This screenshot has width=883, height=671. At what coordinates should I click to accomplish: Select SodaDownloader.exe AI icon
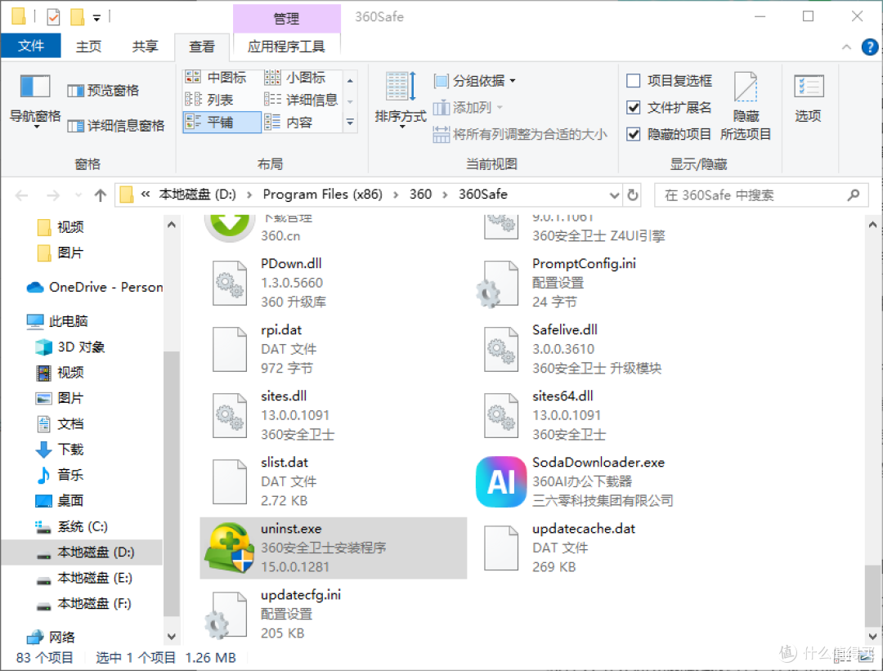(500, 481)
